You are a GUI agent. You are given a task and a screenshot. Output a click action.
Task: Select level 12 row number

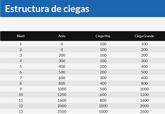[21, 106]
